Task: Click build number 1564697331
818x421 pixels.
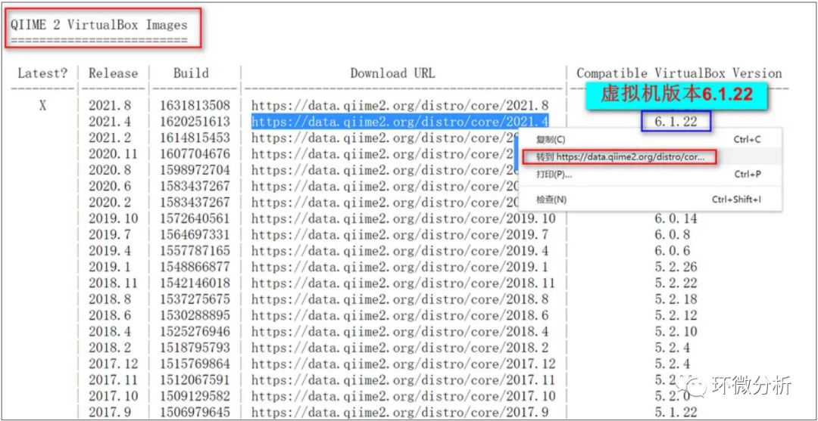Action: (195, 235)
